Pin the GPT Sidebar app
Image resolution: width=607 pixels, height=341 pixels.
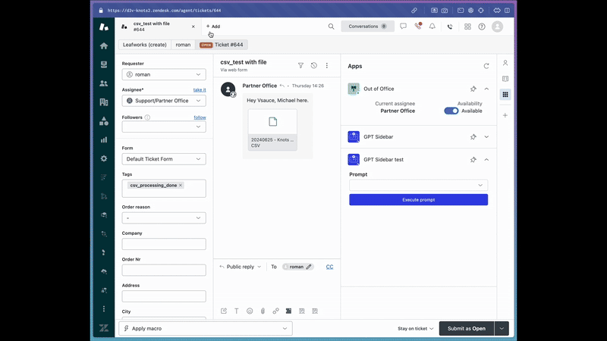click(473, 137)
